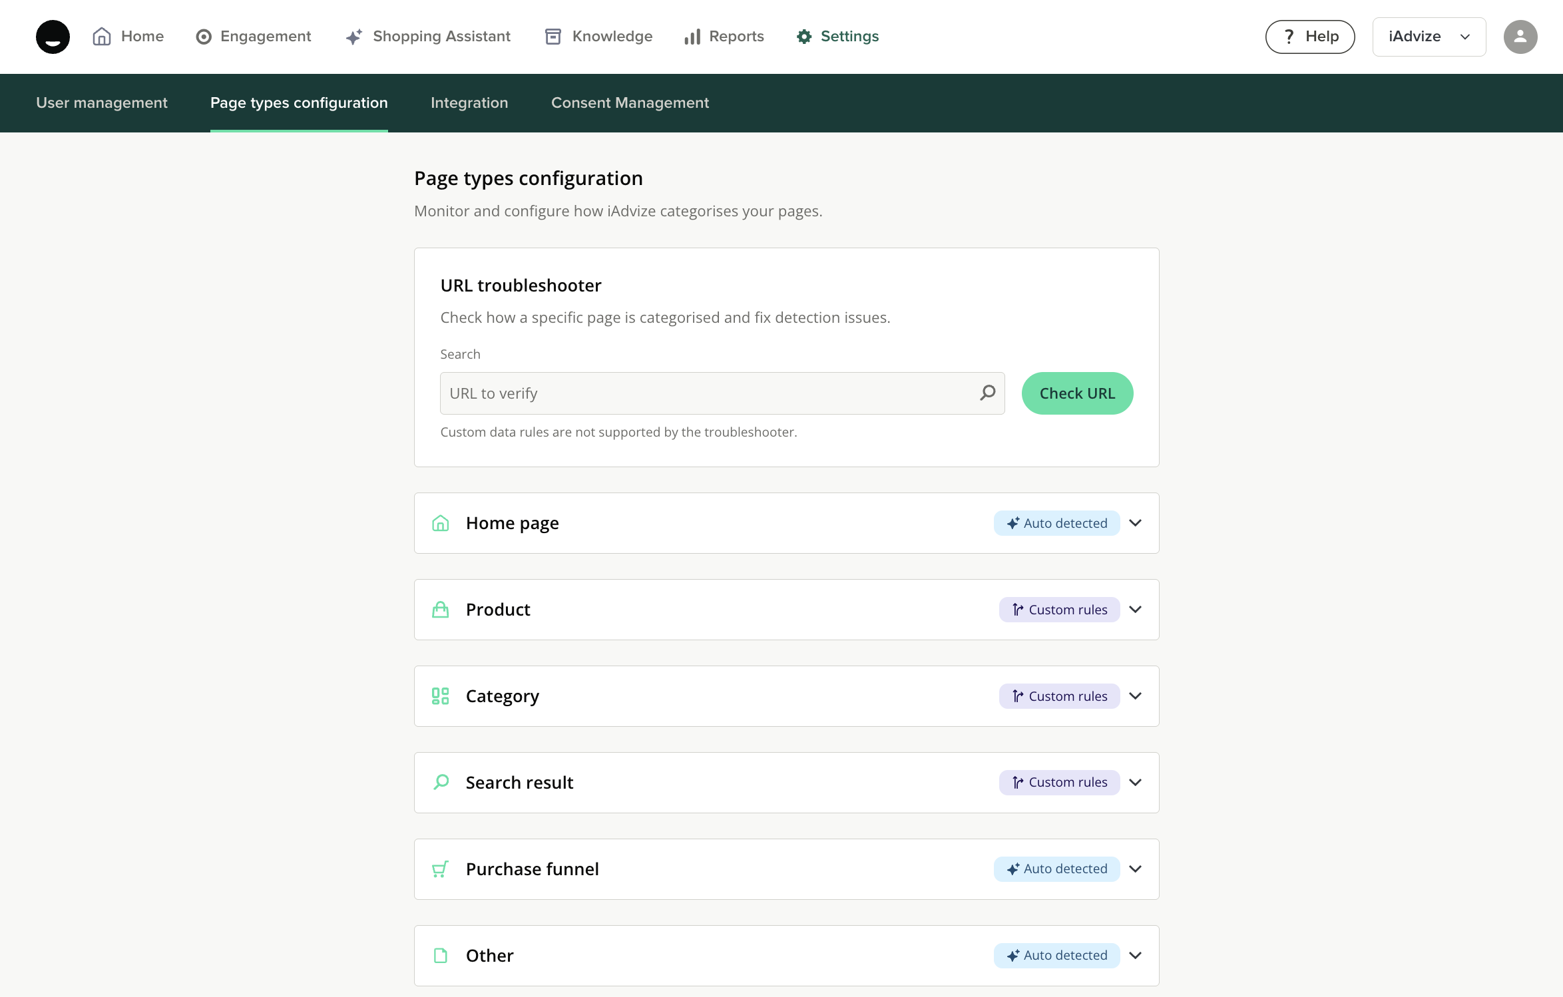The image size is (1563, 997).
Task: Click the Home page house icon
Action: 440,523
